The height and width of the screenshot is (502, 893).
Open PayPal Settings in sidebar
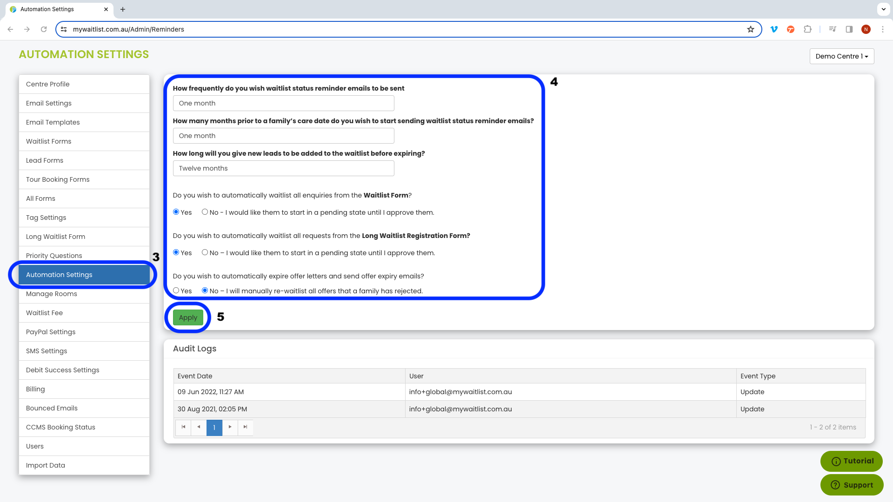coord(84,332)
